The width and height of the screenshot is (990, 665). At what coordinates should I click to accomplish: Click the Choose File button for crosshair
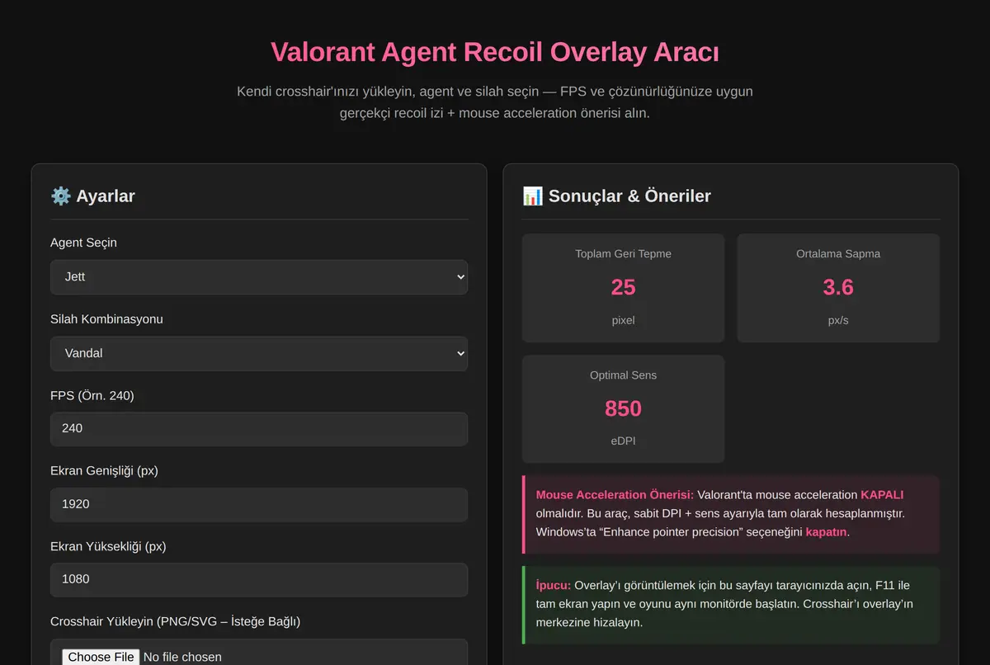pyautogui.click(x=101, y=657)
